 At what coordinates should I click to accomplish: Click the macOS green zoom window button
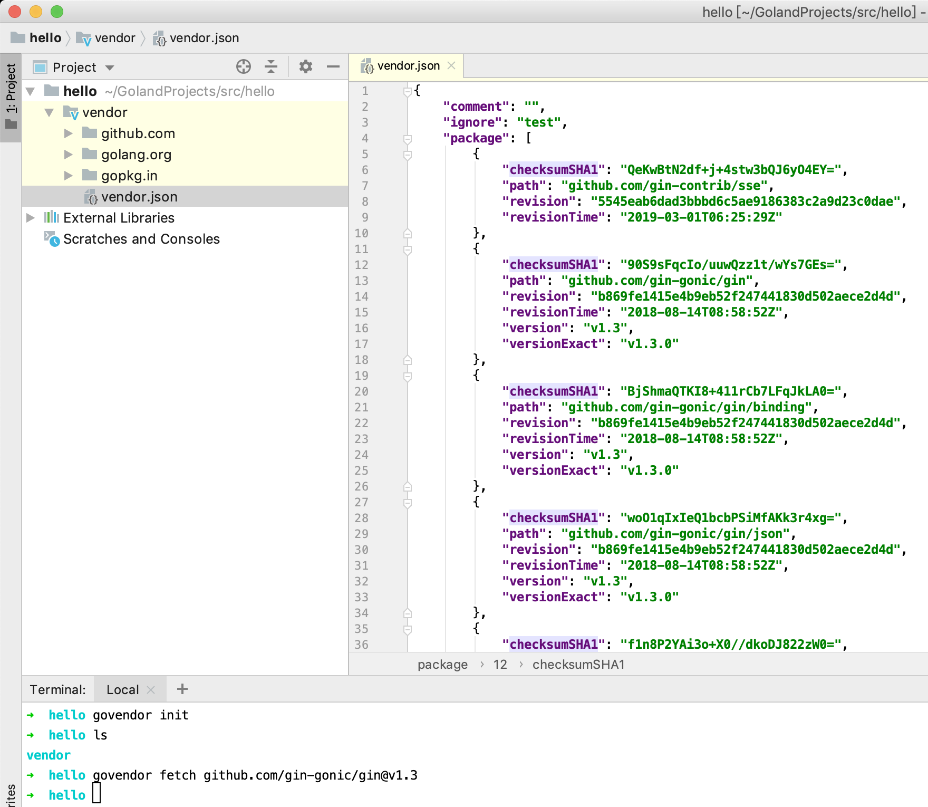(57, 12)
